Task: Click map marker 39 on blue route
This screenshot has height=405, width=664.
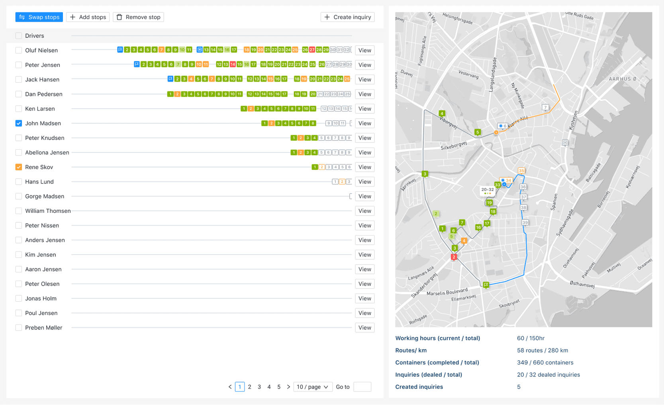Action: 525,223
